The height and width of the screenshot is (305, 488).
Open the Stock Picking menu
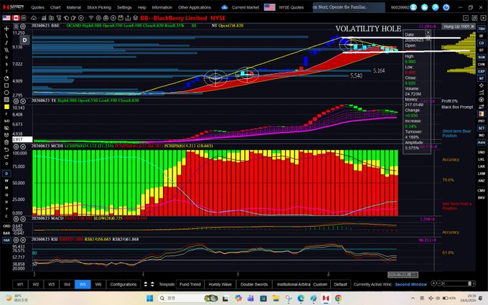tap(99, 7)
